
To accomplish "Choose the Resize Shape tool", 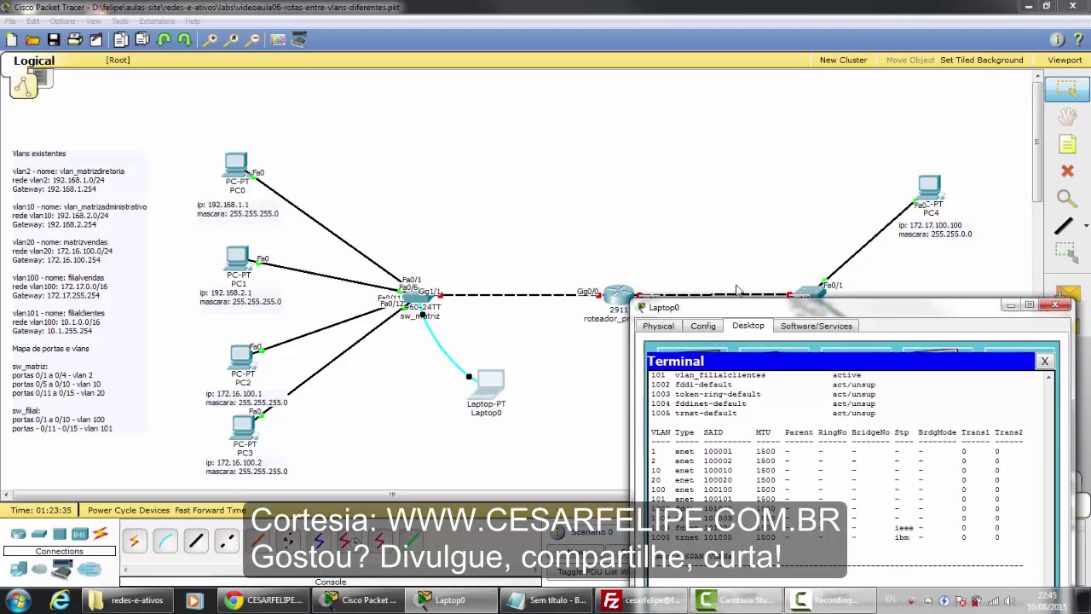I will 1066,252.
